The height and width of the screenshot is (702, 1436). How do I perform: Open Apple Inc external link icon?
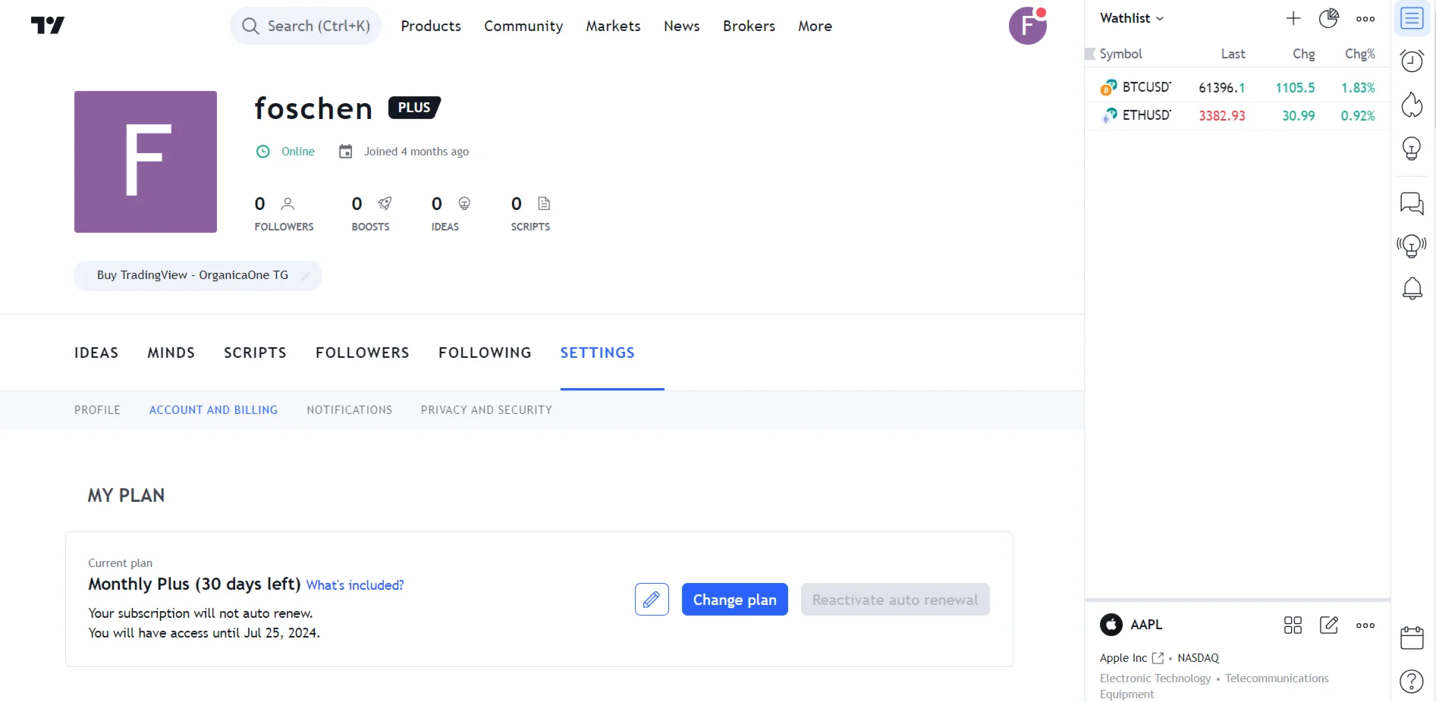[x=1158, y=658]
